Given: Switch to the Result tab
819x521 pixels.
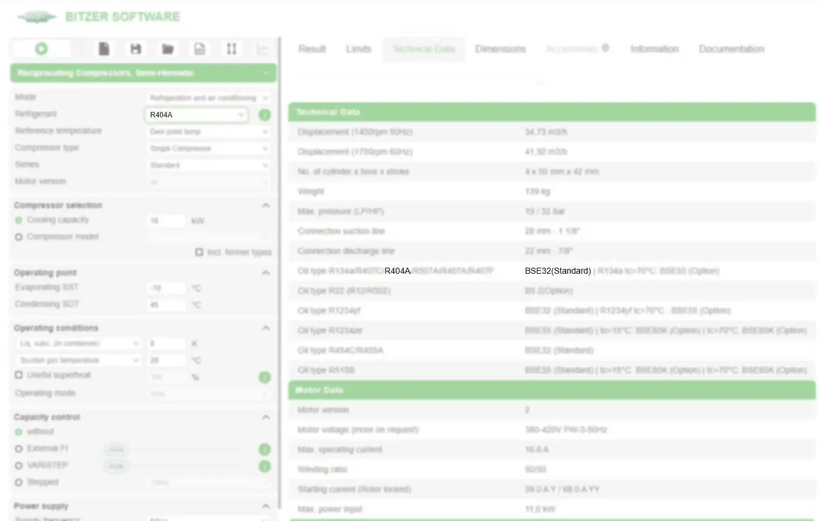Looking at the screenshot, I should coord(312,49).
